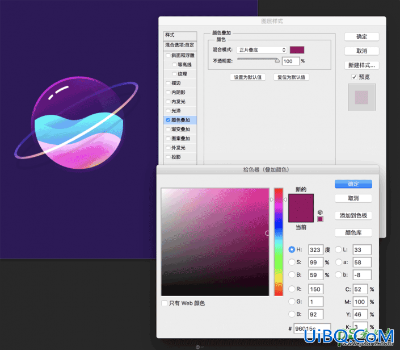The image size is (400, 350).
Task: Click the L field showing 33
Action: click(362, 249)
